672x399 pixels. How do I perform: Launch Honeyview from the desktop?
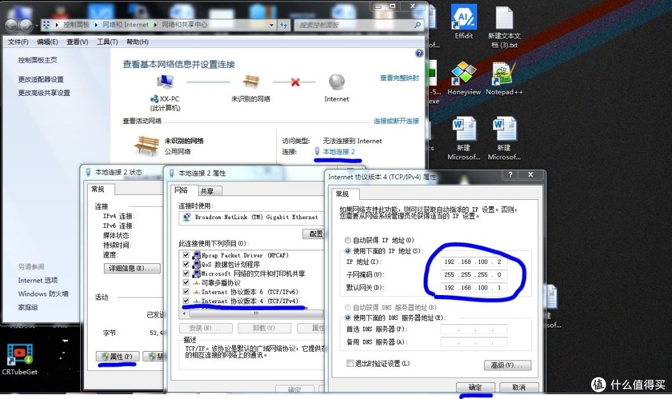(x=464, y=78)
